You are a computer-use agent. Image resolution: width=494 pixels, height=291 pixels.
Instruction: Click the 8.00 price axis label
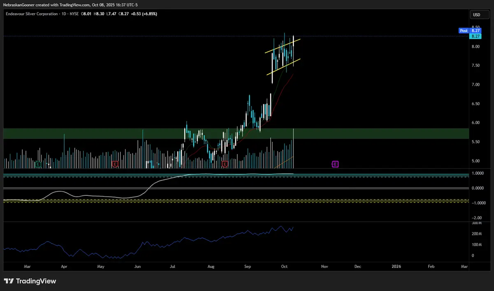(x=475, y=47)
